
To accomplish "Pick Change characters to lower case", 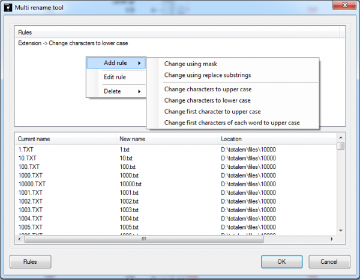I will pos(208,100).
